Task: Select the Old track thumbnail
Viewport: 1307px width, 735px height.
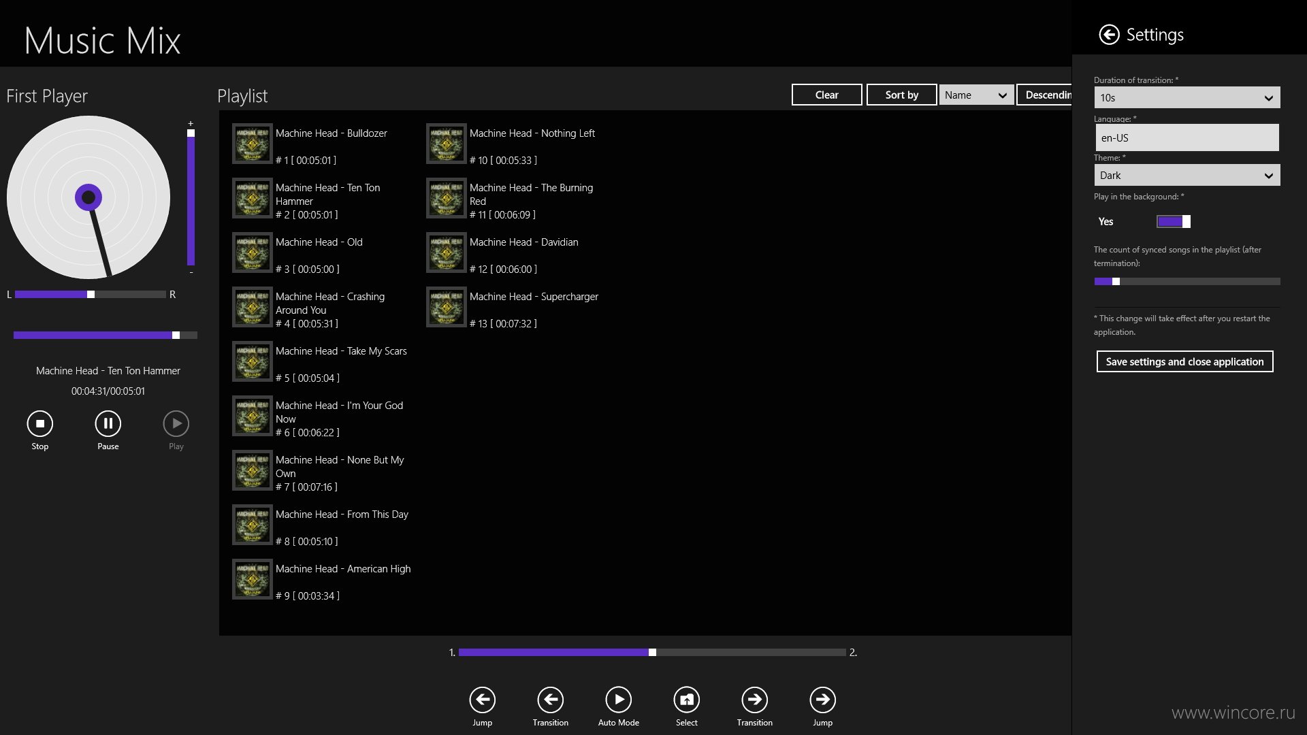Action: (x=253, y=252)
